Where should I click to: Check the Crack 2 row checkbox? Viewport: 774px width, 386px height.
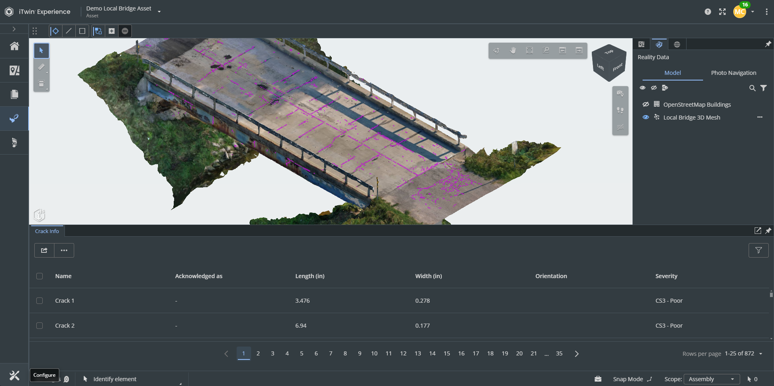click(40, 326)
